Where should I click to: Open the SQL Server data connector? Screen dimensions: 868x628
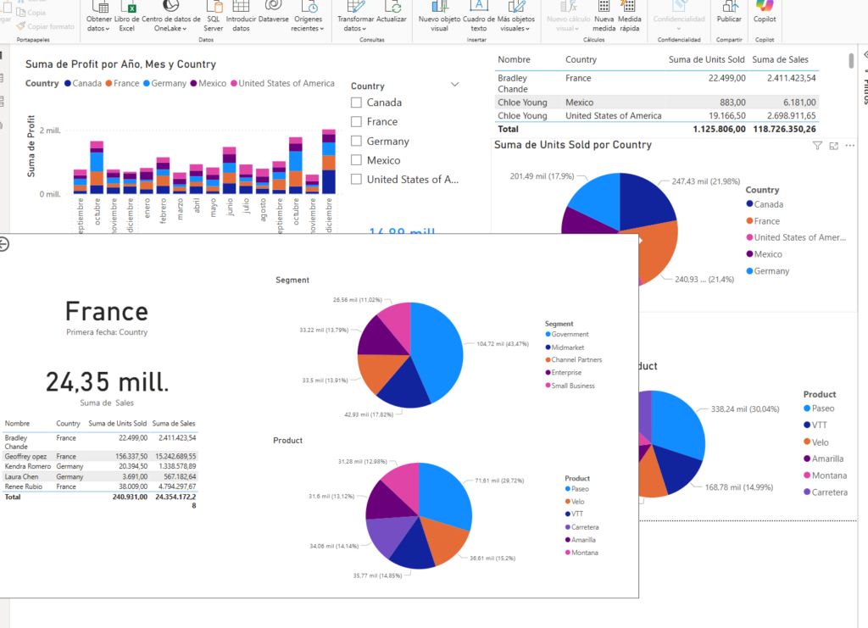coord(213,7)
